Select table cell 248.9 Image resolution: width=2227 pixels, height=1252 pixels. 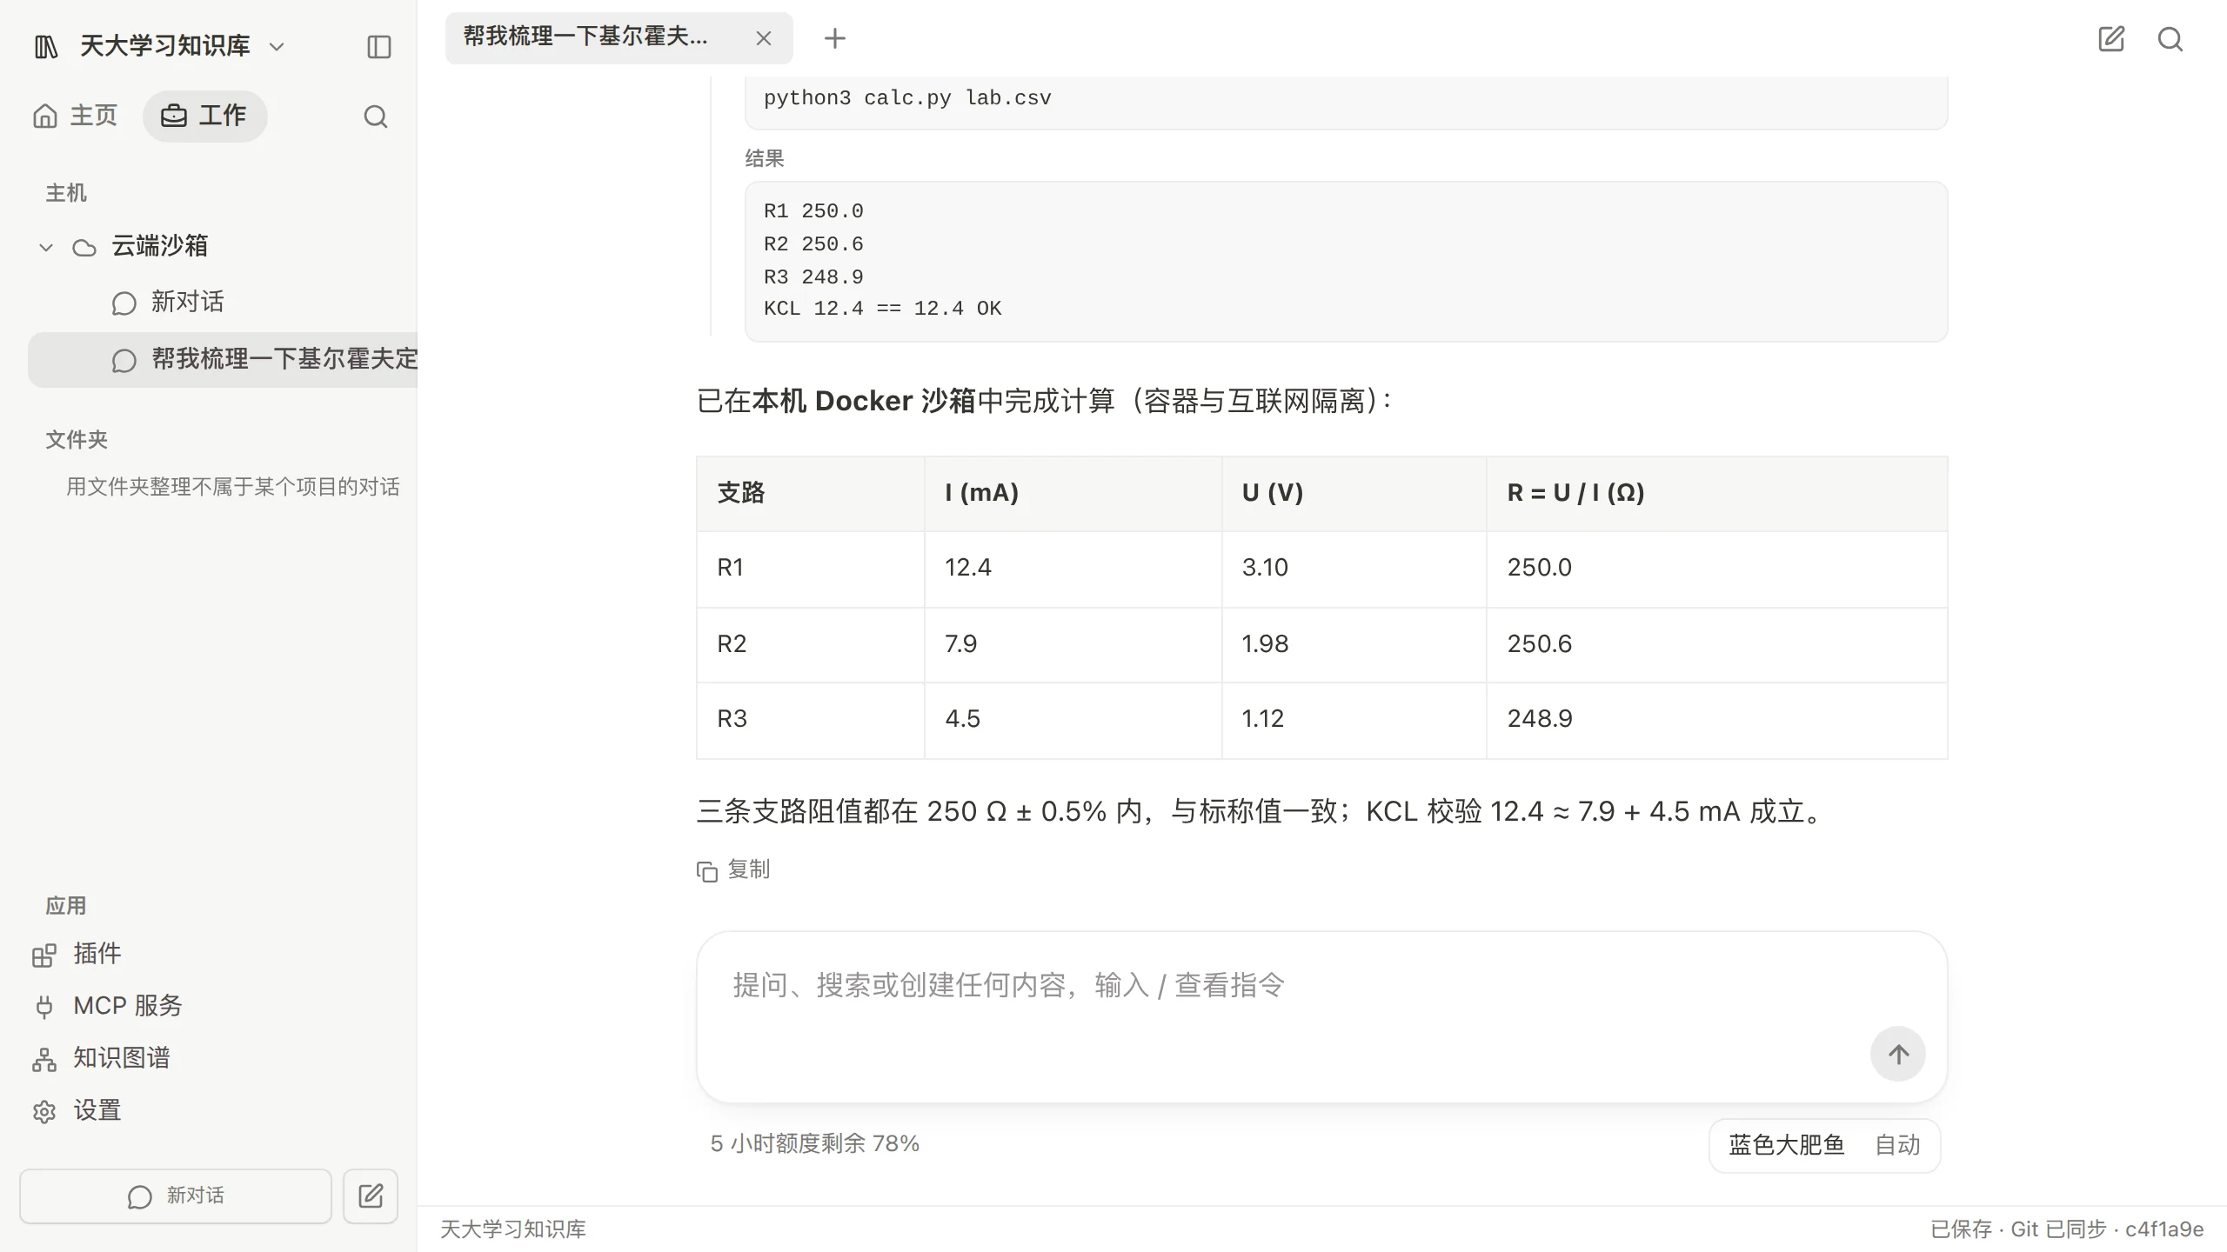coord(1716,719)
